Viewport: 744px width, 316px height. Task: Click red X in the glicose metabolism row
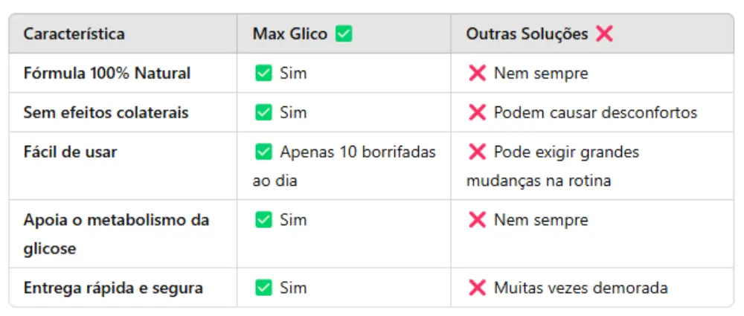click(477, 220)
